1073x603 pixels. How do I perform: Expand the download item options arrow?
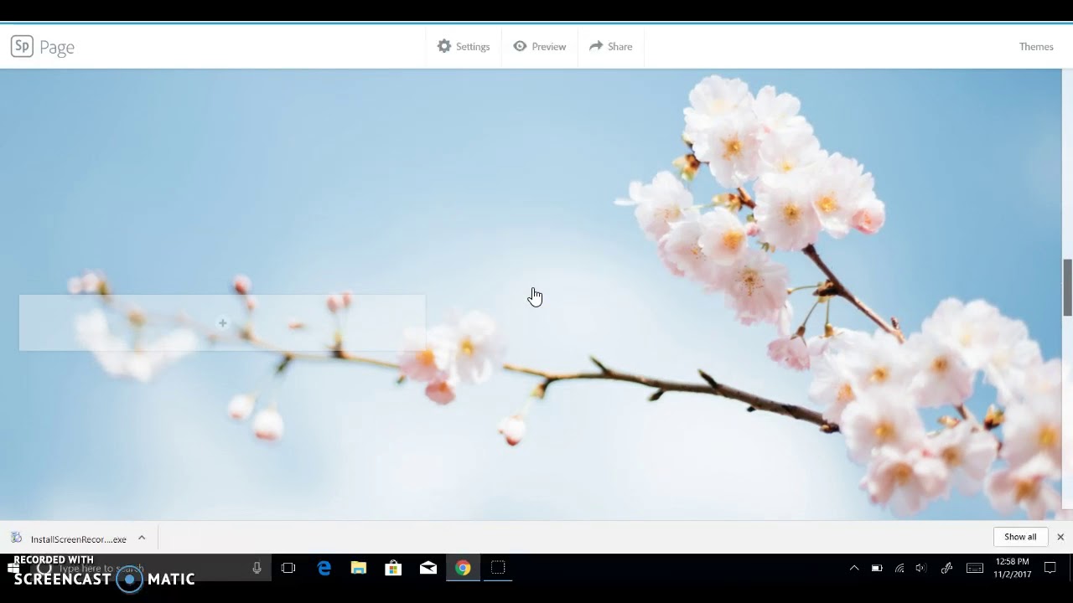pos(142,538)
